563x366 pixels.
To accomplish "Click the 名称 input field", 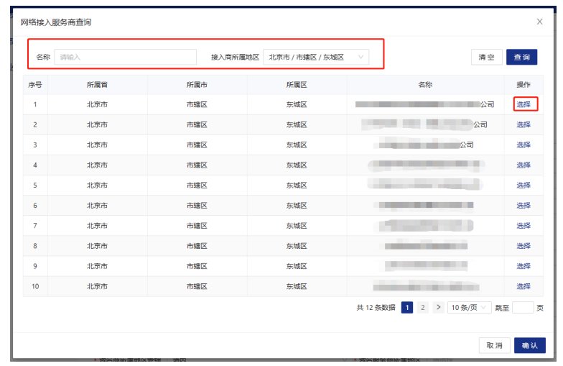I will pyautogui.click(x=125, y=57).
